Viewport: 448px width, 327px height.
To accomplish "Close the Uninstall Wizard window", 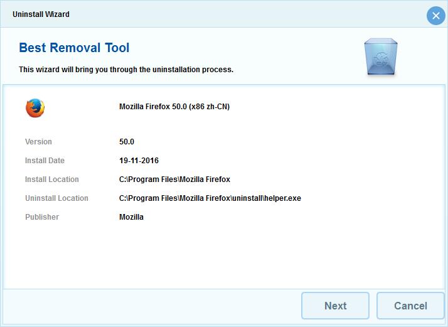I will 435,16.
